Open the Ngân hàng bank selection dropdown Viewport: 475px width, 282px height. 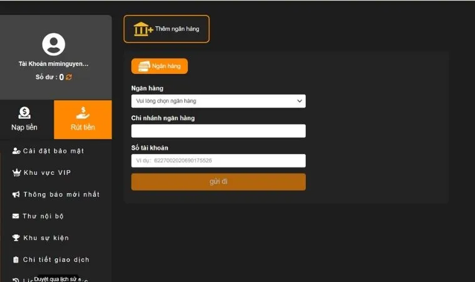tap(218, 101)
